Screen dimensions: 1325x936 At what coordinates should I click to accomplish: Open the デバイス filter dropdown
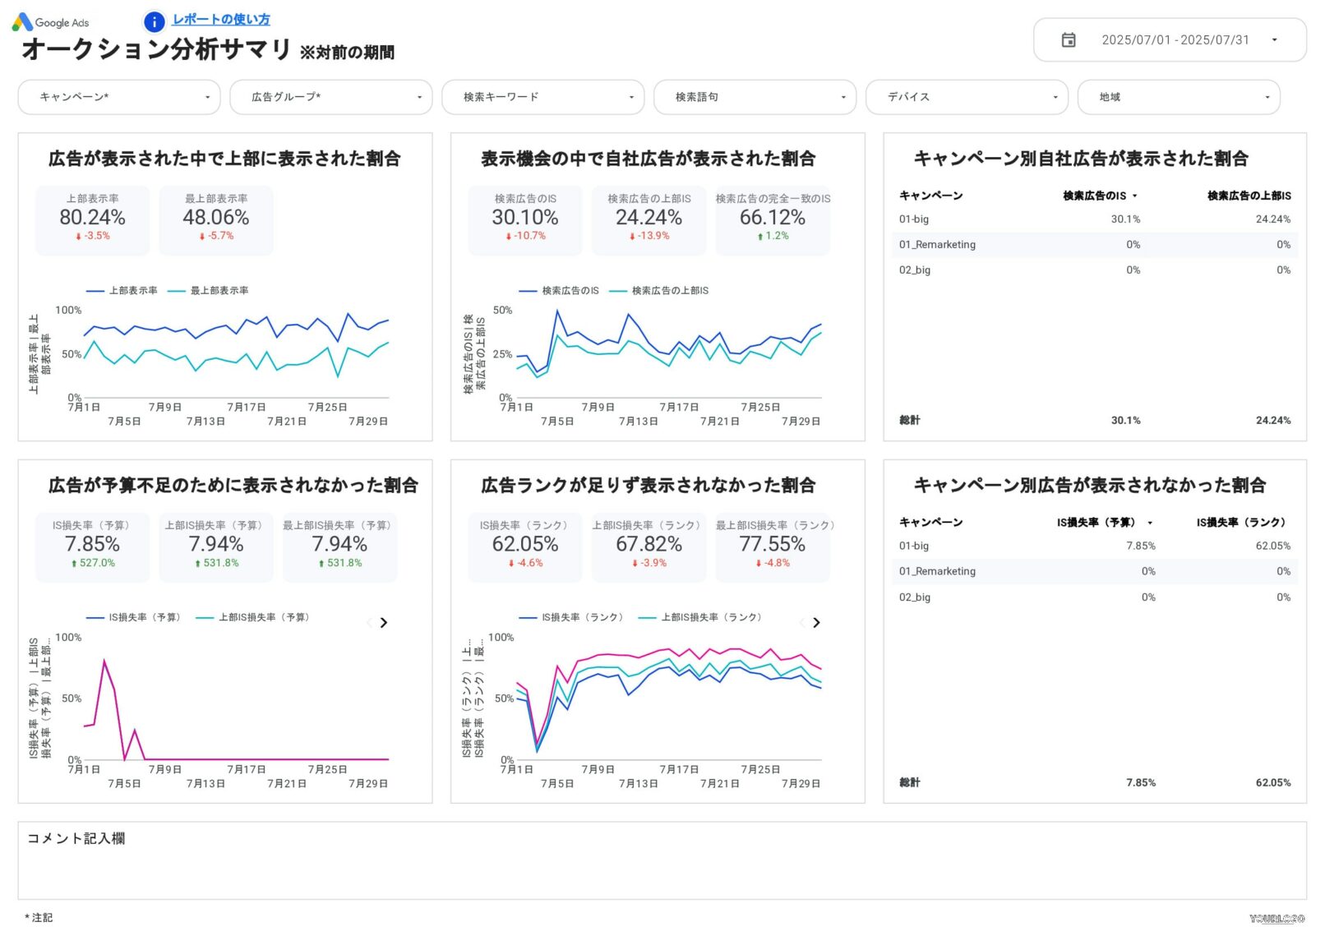point(967,96)
